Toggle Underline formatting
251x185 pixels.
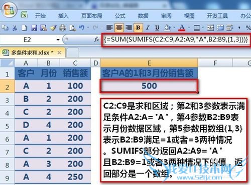[157, 27]
